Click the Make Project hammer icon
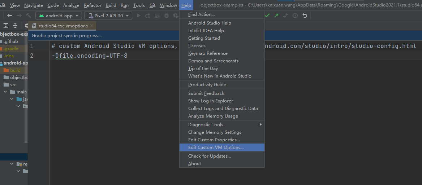 29,16
